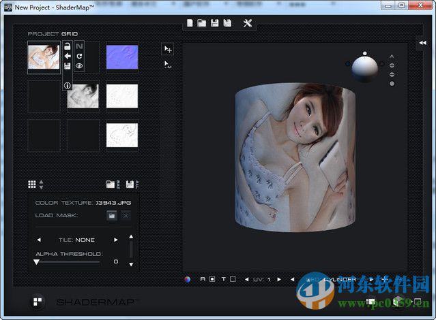Click the up/down arrows beside the grid icon

tap(41, 185)
